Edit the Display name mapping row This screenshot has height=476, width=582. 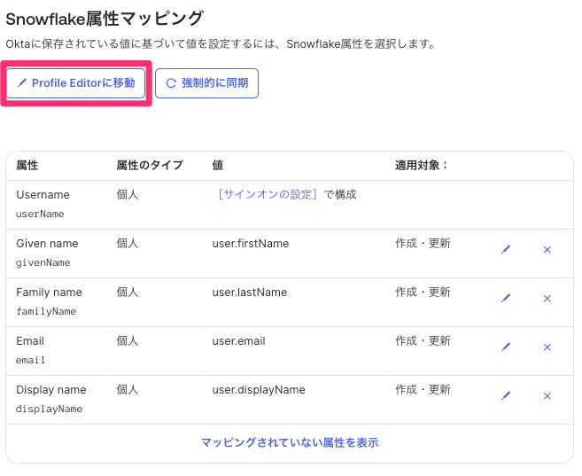(506, 396)
